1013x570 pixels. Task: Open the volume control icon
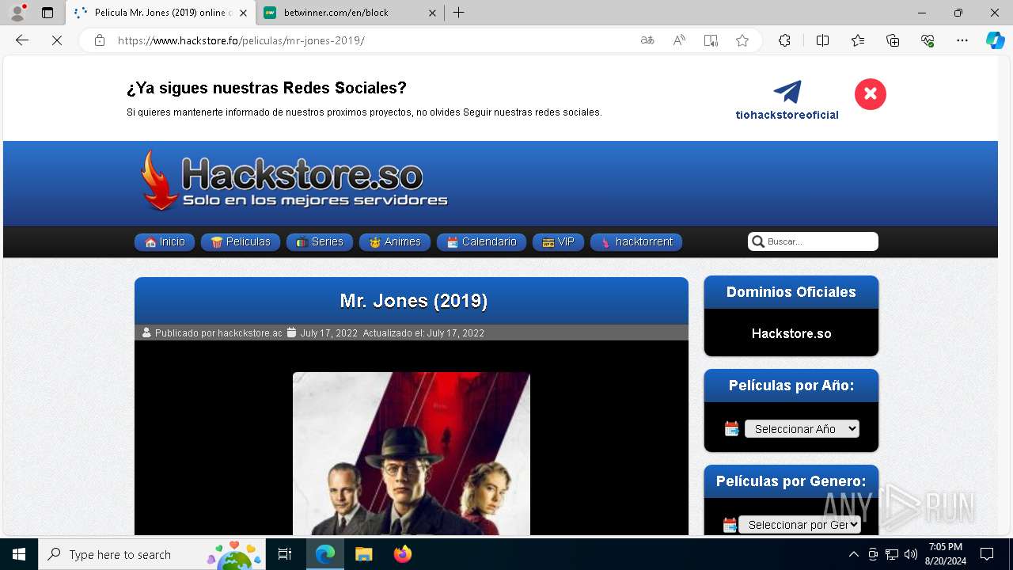[x=910, y=554]
